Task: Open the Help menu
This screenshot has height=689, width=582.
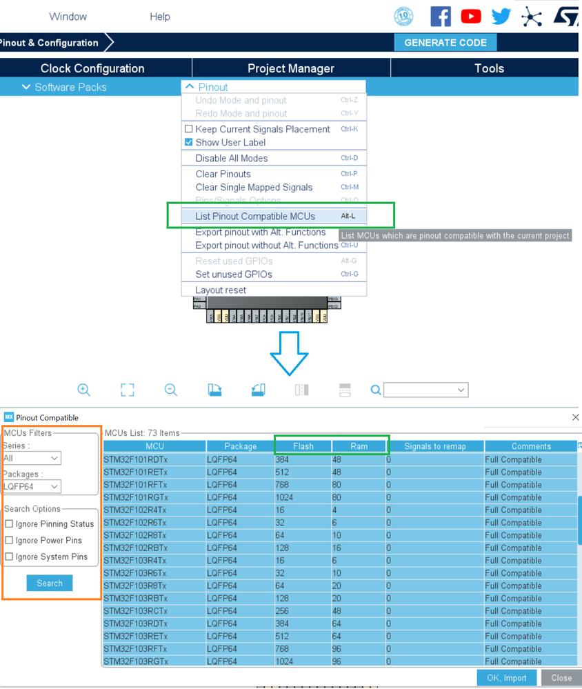Action: point(160,17)
